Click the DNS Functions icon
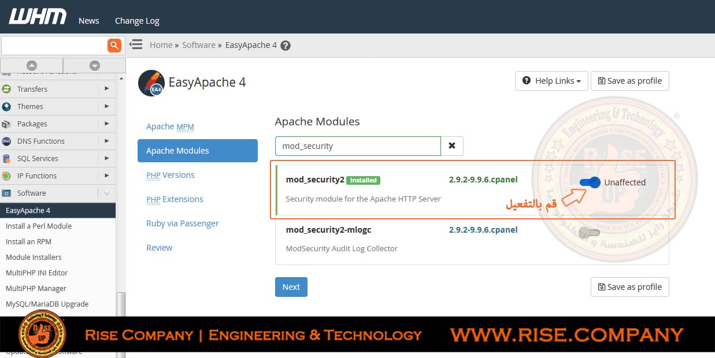 [x=7, y=141]
